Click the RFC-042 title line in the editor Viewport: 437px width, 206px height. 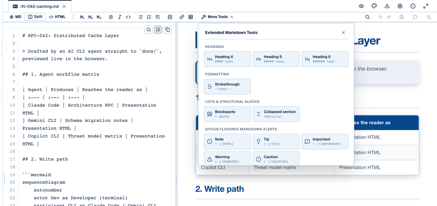click(71, 36)
